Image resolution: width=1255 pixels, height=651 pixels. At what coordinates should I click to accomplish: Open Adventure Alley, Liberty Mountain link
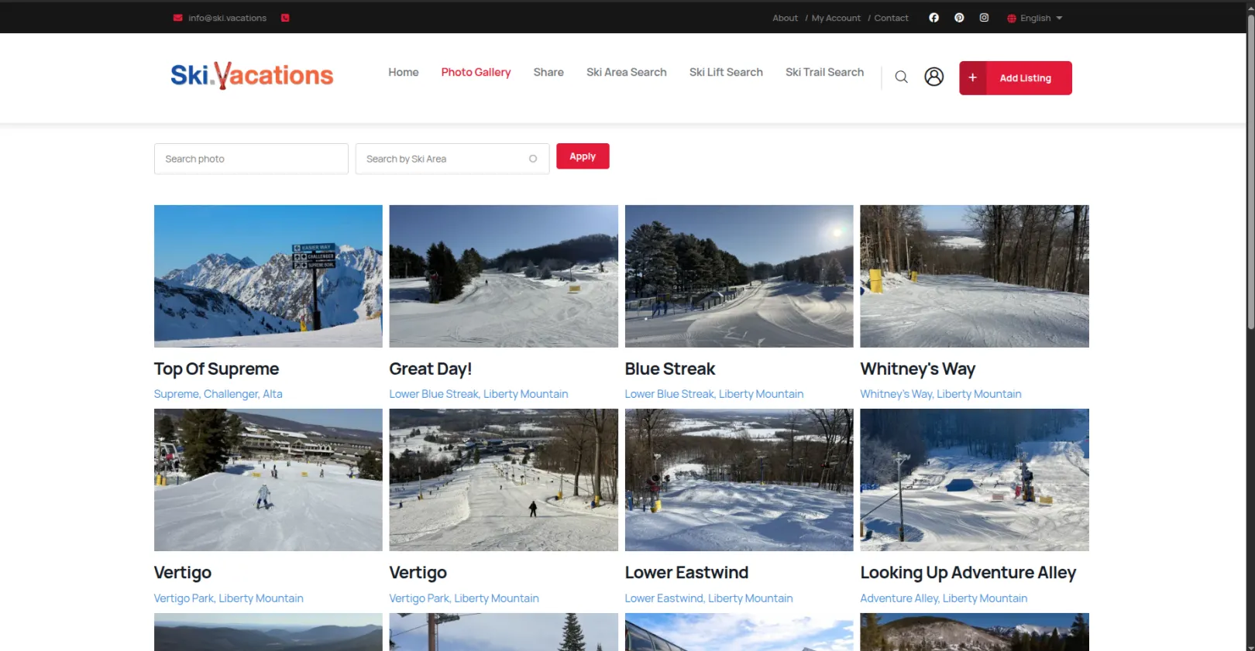(944, 598)
